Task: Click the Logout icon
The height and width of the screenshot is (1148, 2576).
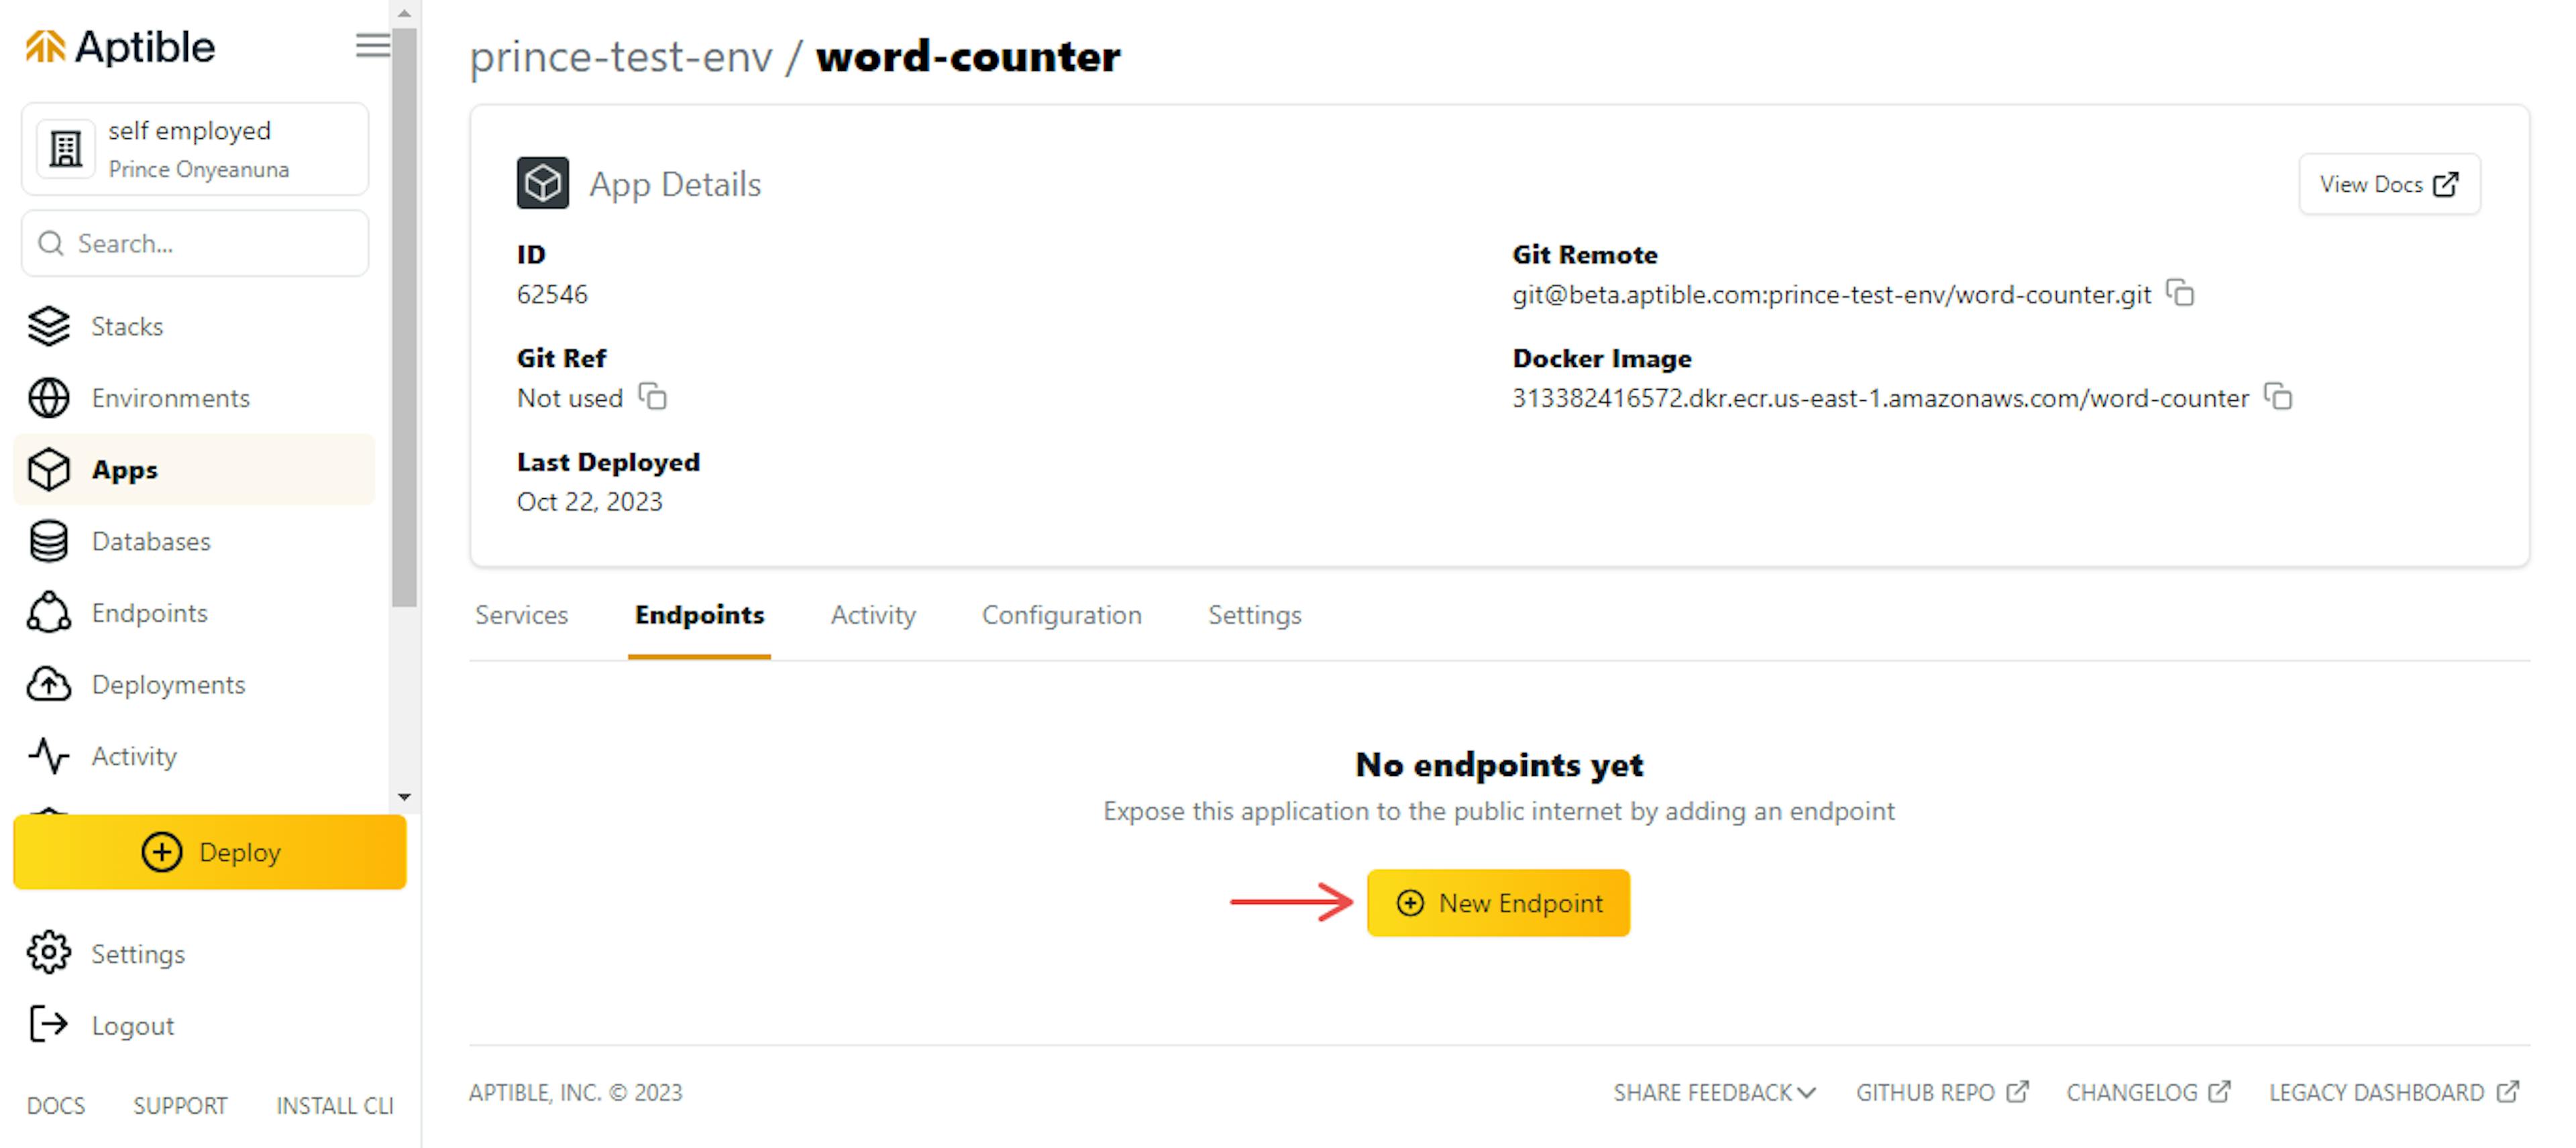Action: [48, 1024]
